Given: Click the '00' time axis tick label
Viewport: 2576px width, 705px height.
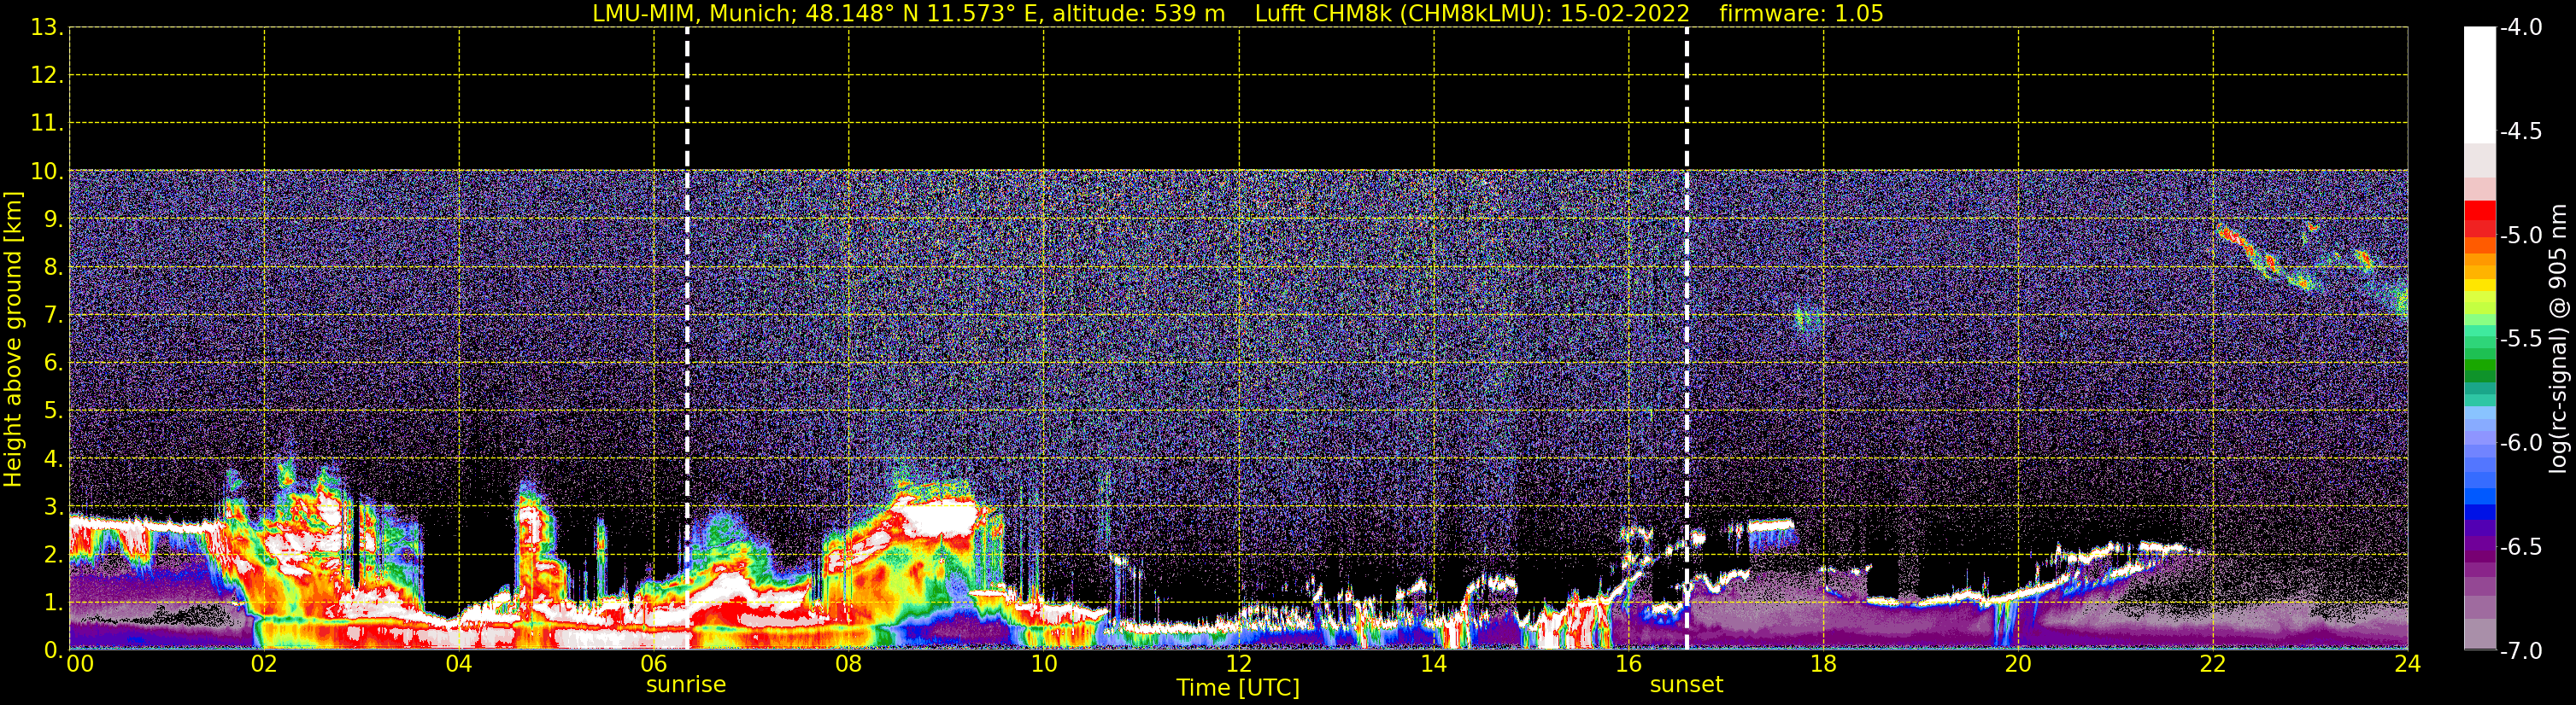Looking at the screenshot, I should click(80, 664).
